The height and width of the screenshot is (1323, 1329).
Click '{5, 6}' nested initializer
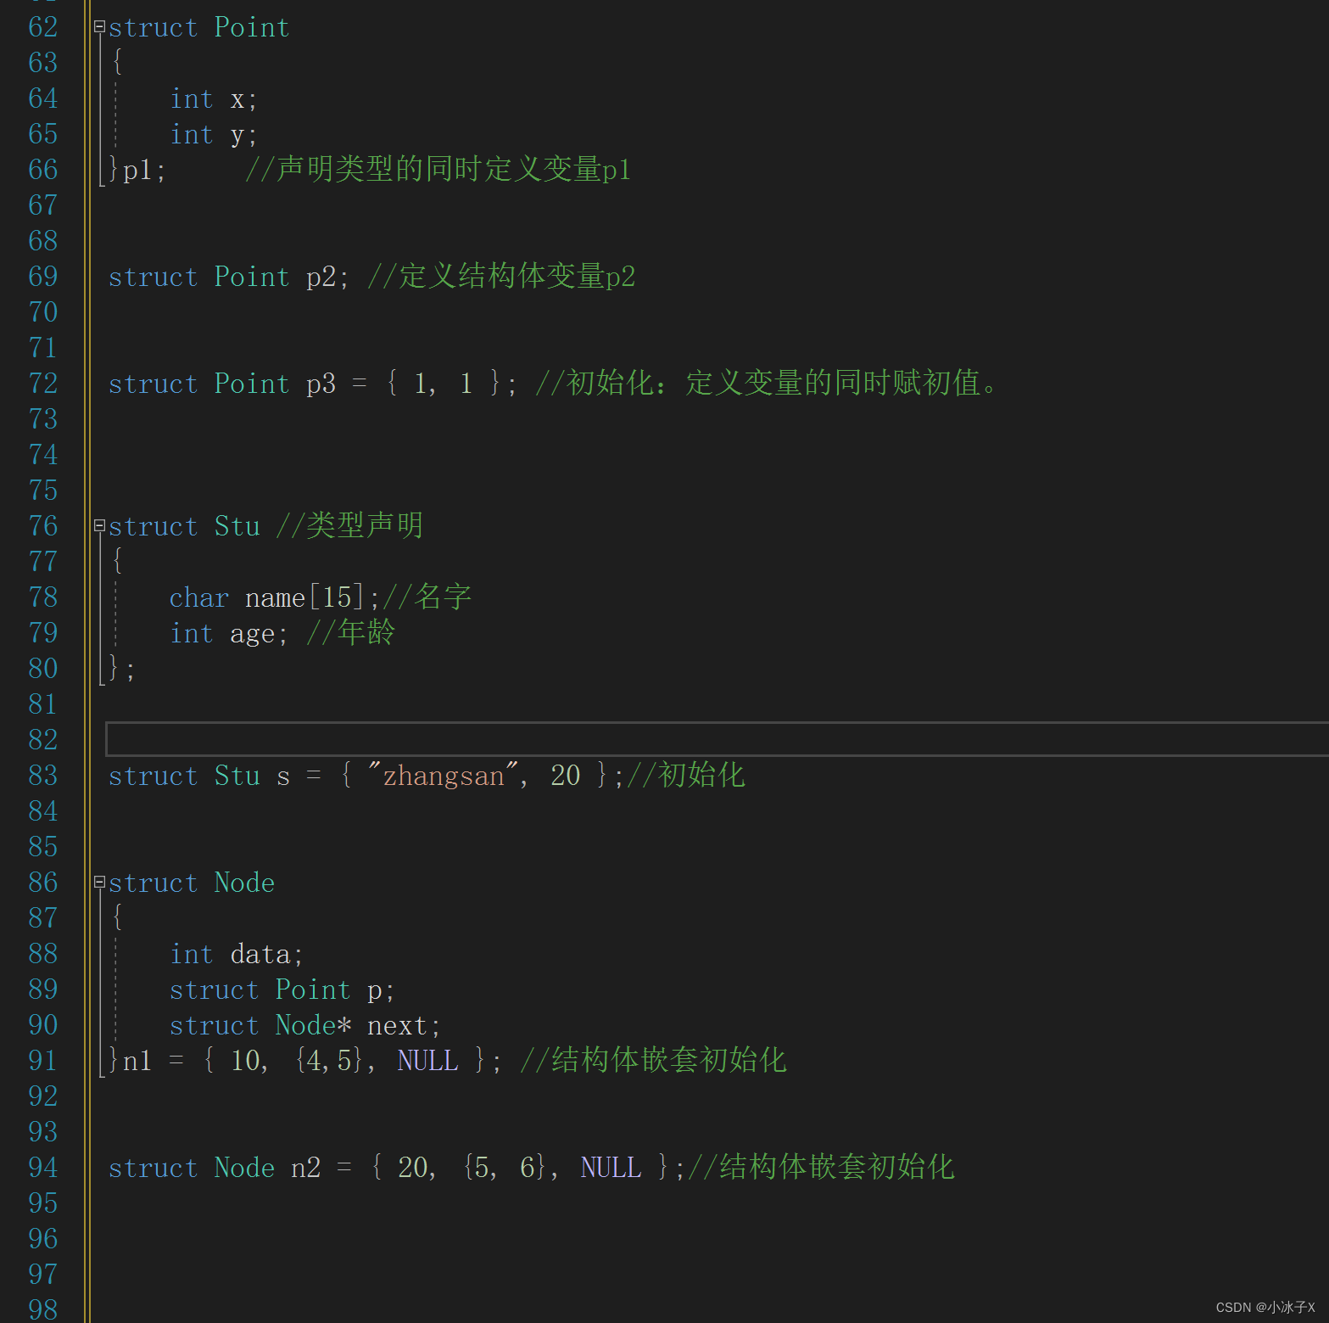point(505,1168)
